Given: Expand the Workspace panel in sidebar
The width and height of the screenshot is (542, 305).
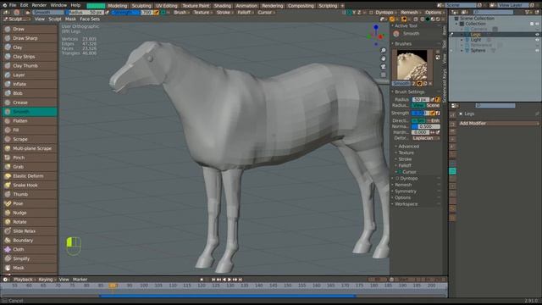Looking at the screenshot, I should tap(406, 204).
